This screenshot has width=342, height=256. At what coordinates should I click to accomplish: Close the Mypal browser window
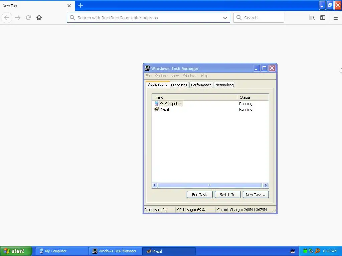pos(338,5)
